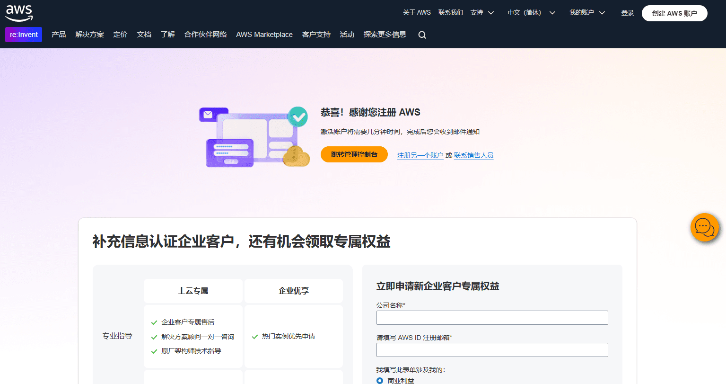Click the AWS smile logo
The width and height of the screenshot is (726, 384).
(18, 13)
